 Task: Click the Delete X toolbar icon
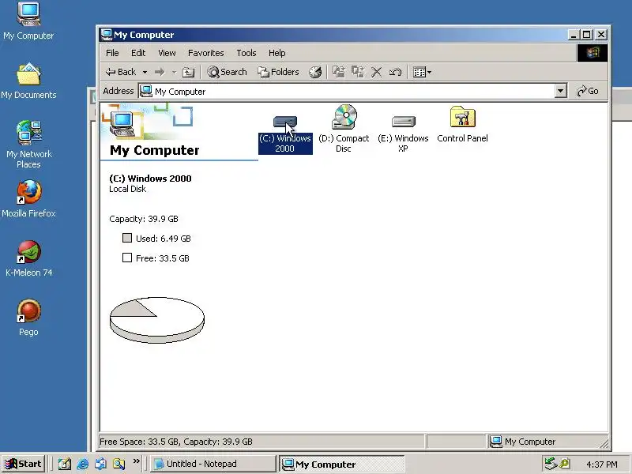coord(377,72)
